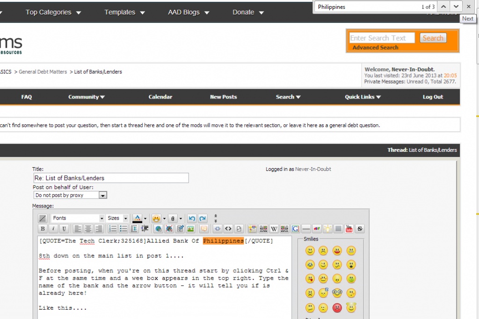The width and height of the screenshot is (479, 319).
Task: Insert the glasses-wearing nerd smiley
Action: [337, 293]
